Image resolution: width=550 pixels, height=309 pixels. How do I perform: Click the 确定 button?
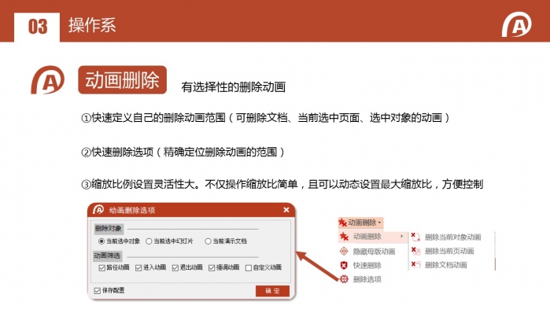pyautogui.click(x=272, y=291)
